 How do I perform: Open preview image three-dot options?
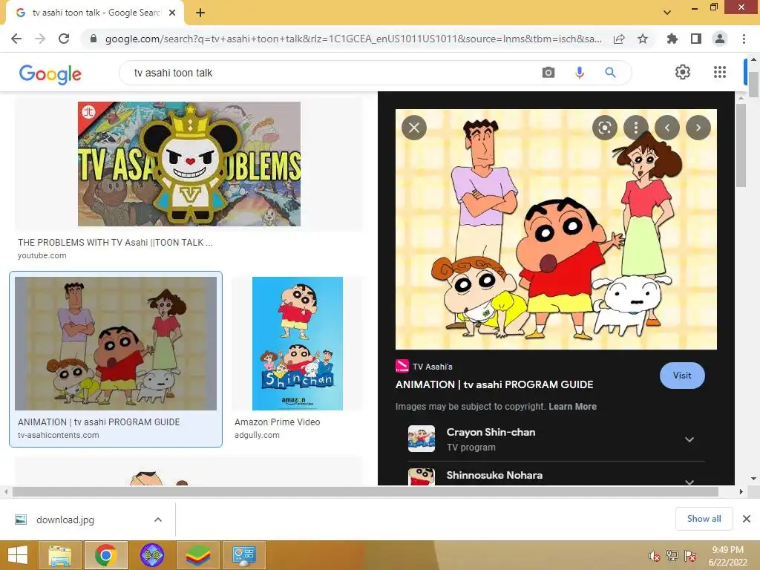click(x=636, y=128)
